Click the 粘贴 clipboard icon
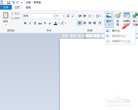The image size is (138, 110). (6, 15)
